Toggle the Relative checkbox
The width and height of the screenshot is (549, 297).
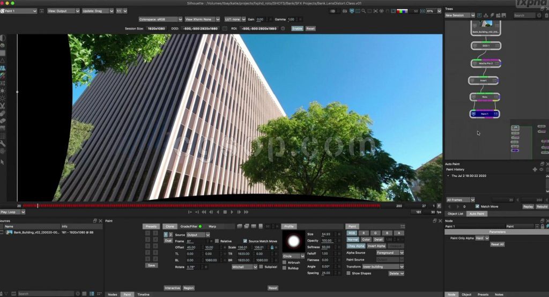point(217,241)
